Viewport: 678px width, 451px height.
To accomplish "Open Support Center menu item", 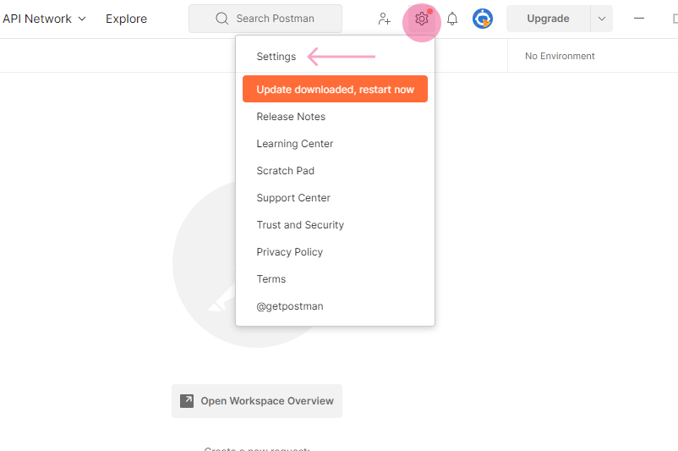I will (293, 198).
